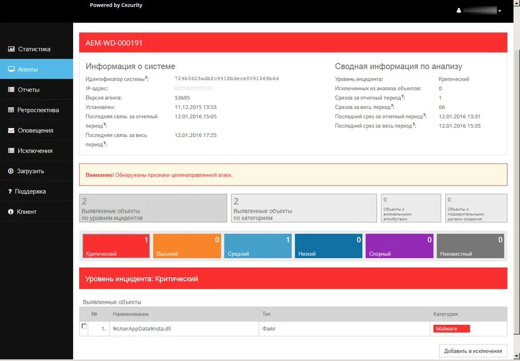Click the orange Высокий level tile
Image resolution: width=520 pixels, height=361 pixels.
pyautogui.click(x=187, y=246)
